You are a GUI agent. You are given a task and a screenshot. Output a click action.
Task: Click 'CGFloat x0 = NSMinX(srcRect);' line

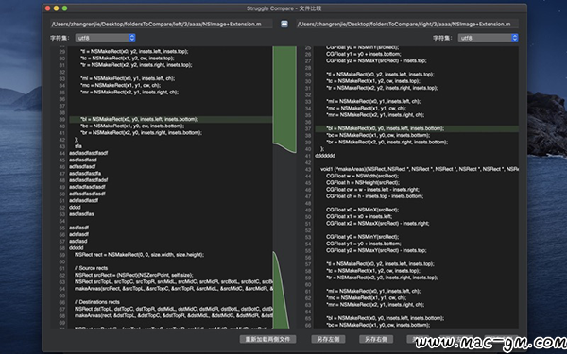coord(363,210)
